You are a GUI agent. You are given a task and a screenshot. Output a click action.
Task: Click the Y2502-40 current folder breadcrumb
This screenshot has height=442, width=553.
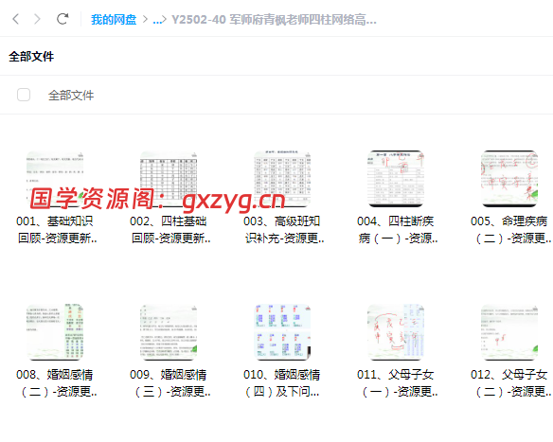click(274, 20)
